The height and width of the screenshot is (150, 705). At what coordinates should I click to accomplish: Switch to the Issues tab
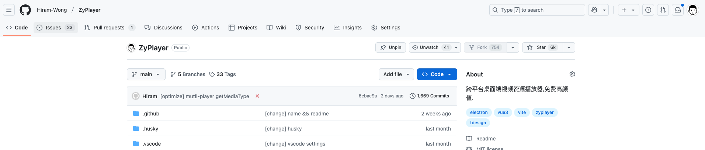click(x=56, y=28)
